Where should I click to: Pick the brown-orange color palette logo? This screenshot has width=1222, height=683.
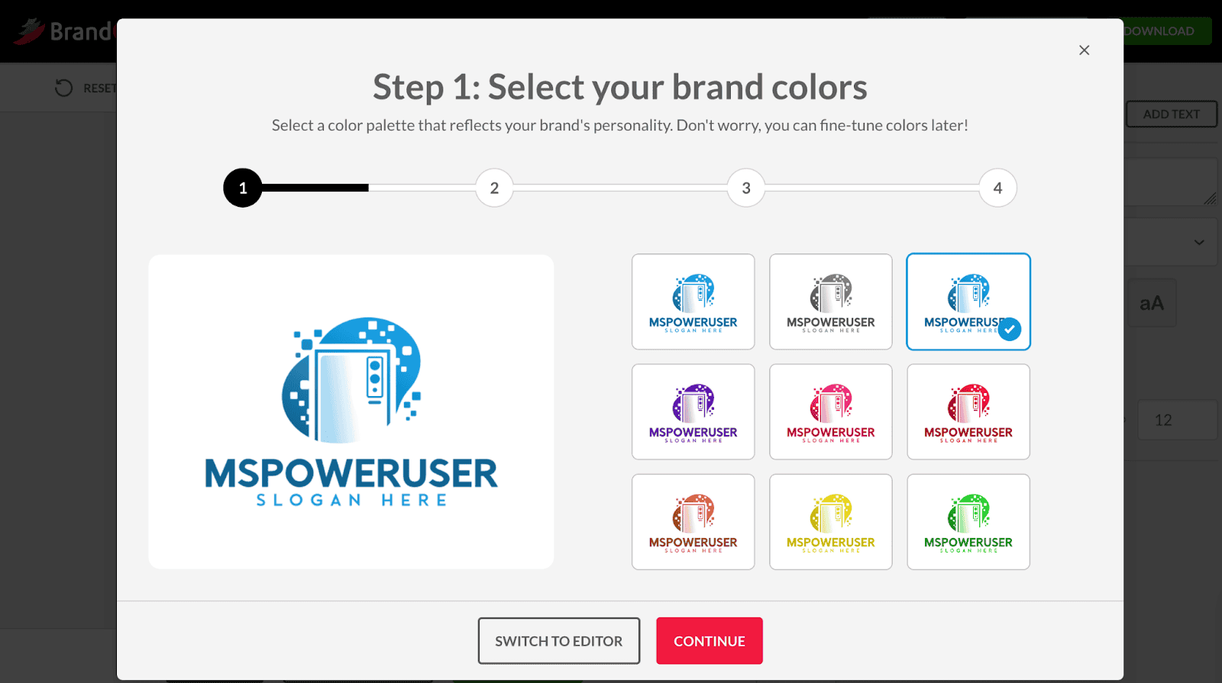(693, 522)
